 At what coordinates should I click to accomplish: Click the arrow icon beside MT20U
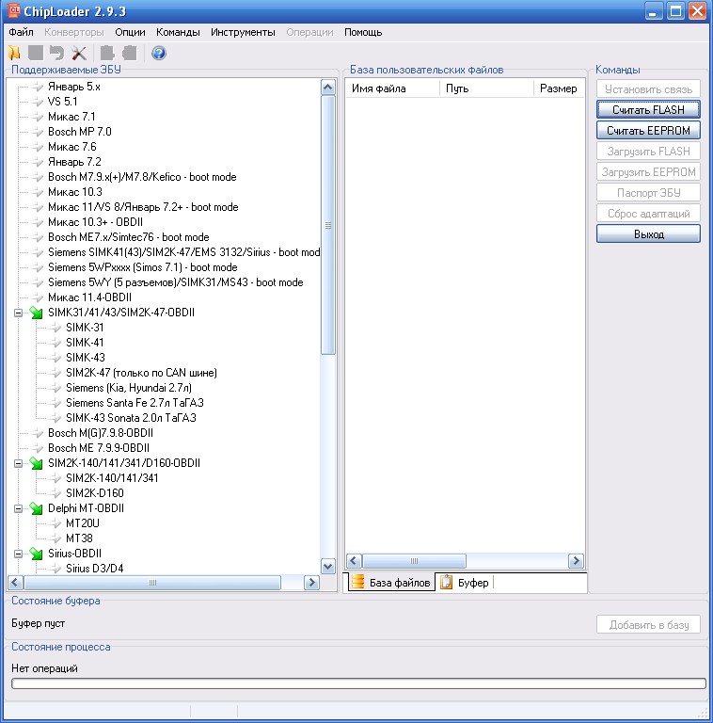point(55,523)
